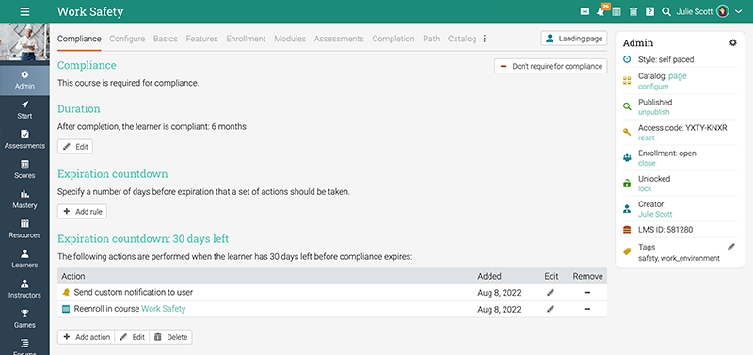Viewport: 753px width, 355px height.
Task: Click the 'safety, work_environment' tags text
Action: tap(679, 258)
